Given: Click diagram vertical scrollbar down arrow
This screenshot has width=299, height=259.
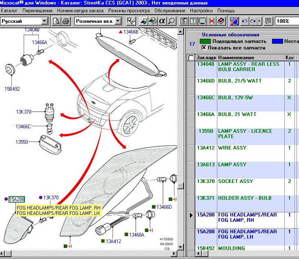Looking at the screenshot, I should (181, 247).
